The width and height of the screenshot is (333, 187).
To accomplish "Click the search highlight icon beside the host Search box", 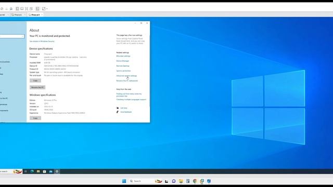I will click(x=158, y=181).
